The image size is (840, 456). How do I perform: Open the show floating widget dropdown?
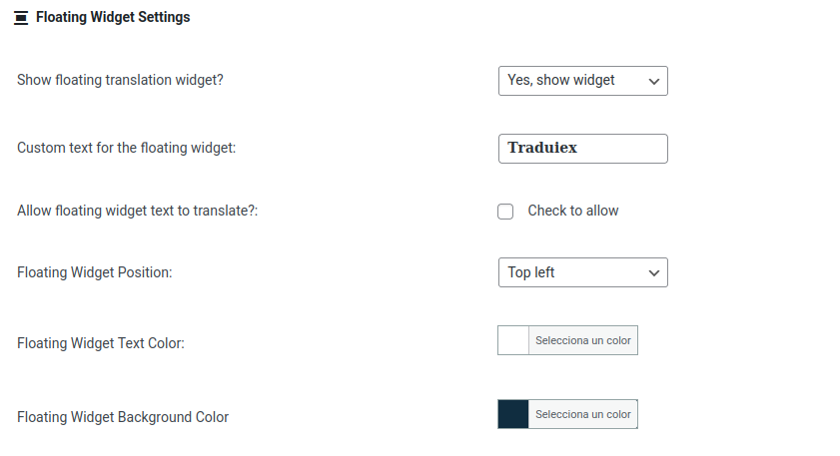click(x=582, y=81)
